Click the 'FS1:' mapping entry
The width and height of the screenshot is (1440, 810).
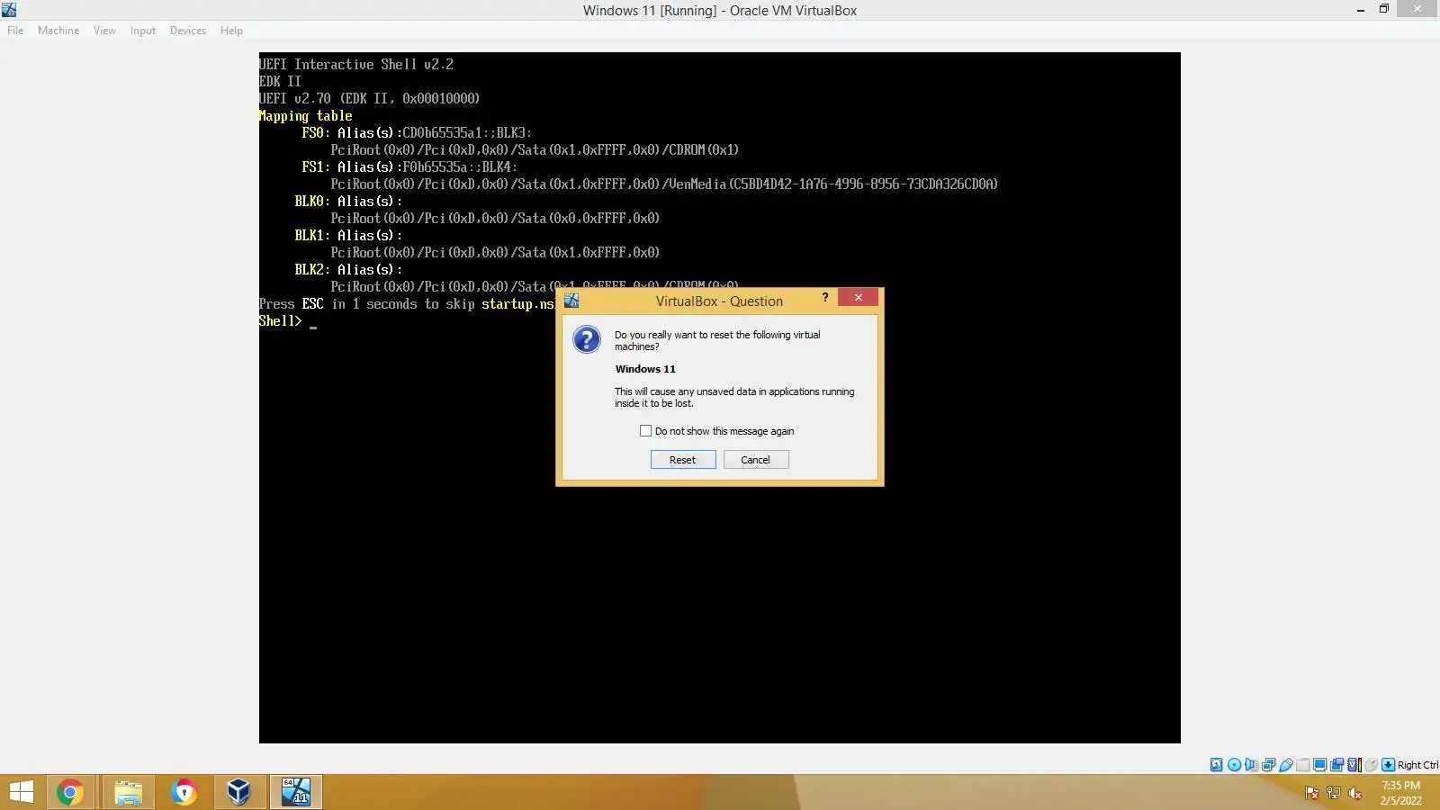point(316,167)
